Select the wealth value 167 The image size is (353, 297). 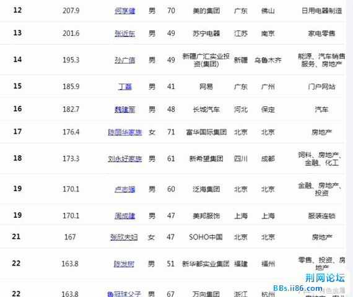tap(70, 237)
